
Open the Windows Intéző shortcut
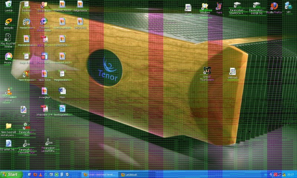click(205, 7)
